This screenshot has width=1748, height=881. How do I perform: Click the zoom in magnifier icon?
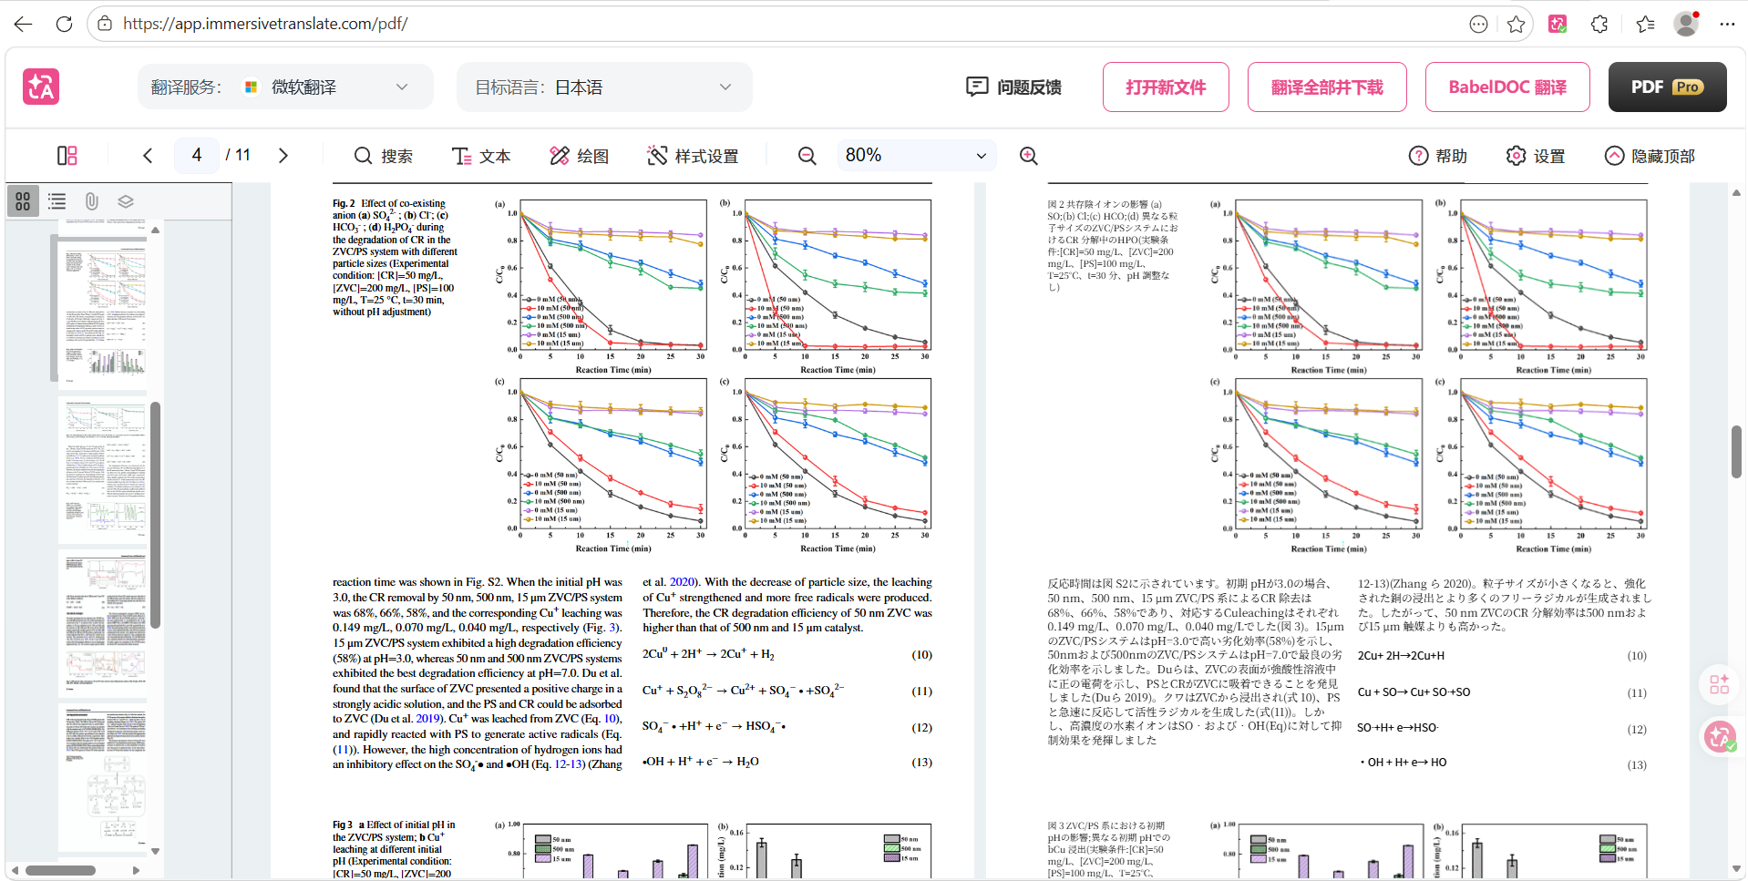click(x=1028, y=156)
